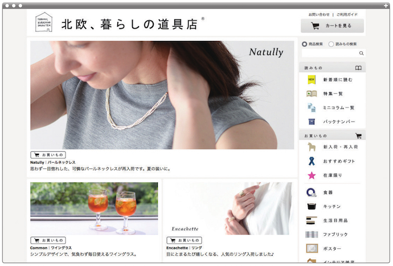Open the 食器 category
Image resolution: width=393 pixels, height=266 pixels.
(328, 193)
